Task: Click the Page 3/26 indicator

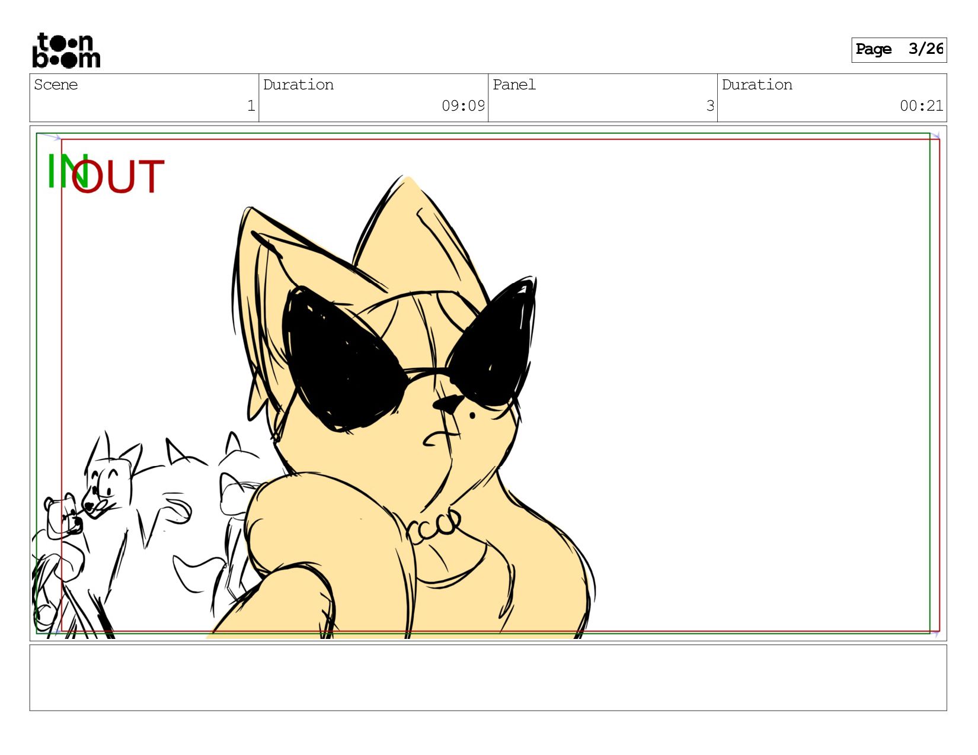Action: [899, 50]
